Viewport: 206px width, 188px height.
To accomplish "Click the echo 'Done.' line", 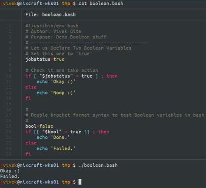I will 53,137.
